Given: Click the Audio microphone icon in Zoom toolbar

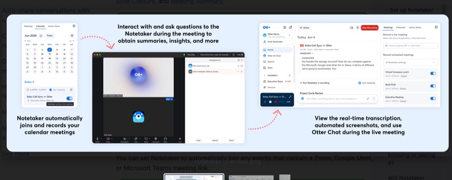Looking at the screenshot, I should click(x=98, y=139).
